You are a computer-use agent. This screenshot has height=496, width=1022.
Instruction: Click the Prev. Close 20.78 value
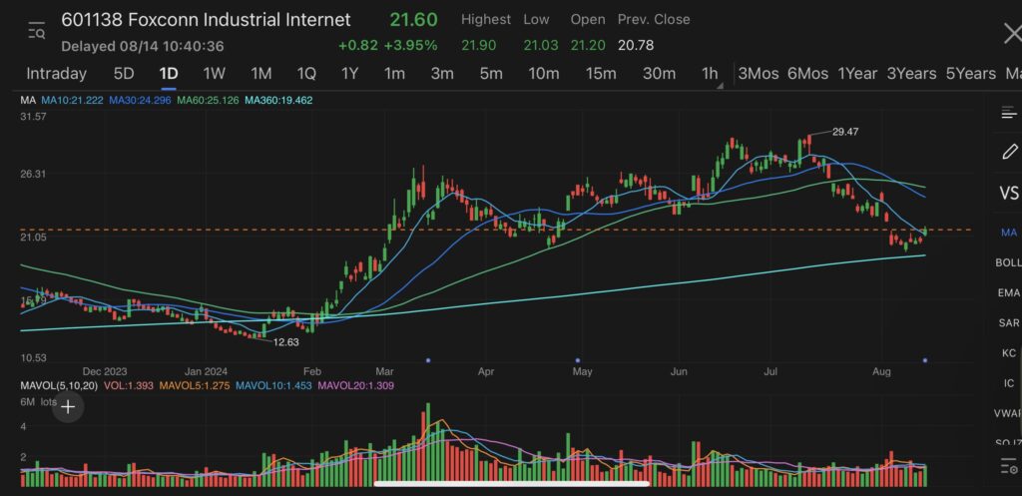pos(636,46)
